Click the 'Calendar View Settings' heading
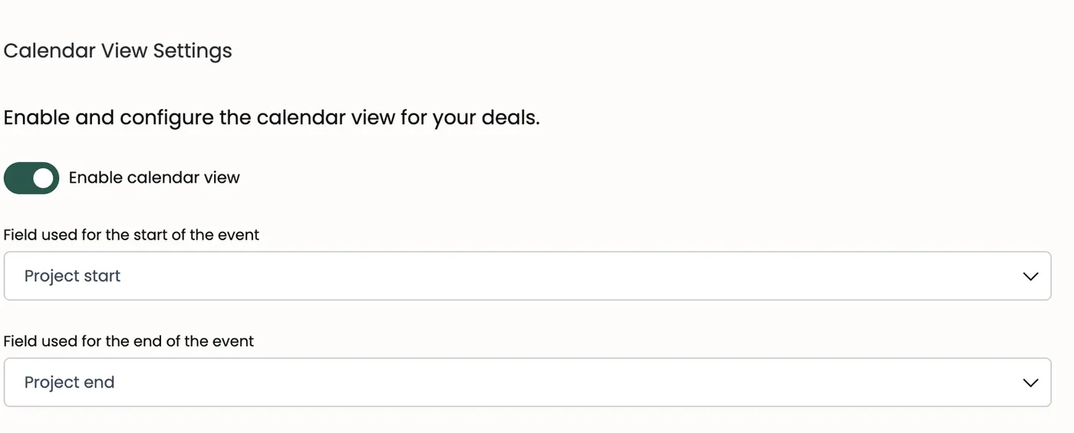Image resolution: width=1074 pixels, height=433 pixels. point(117,51)
